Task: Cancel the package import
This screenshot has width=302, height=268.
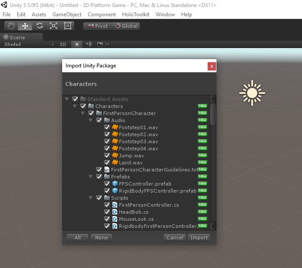Action: pos(175,238)
